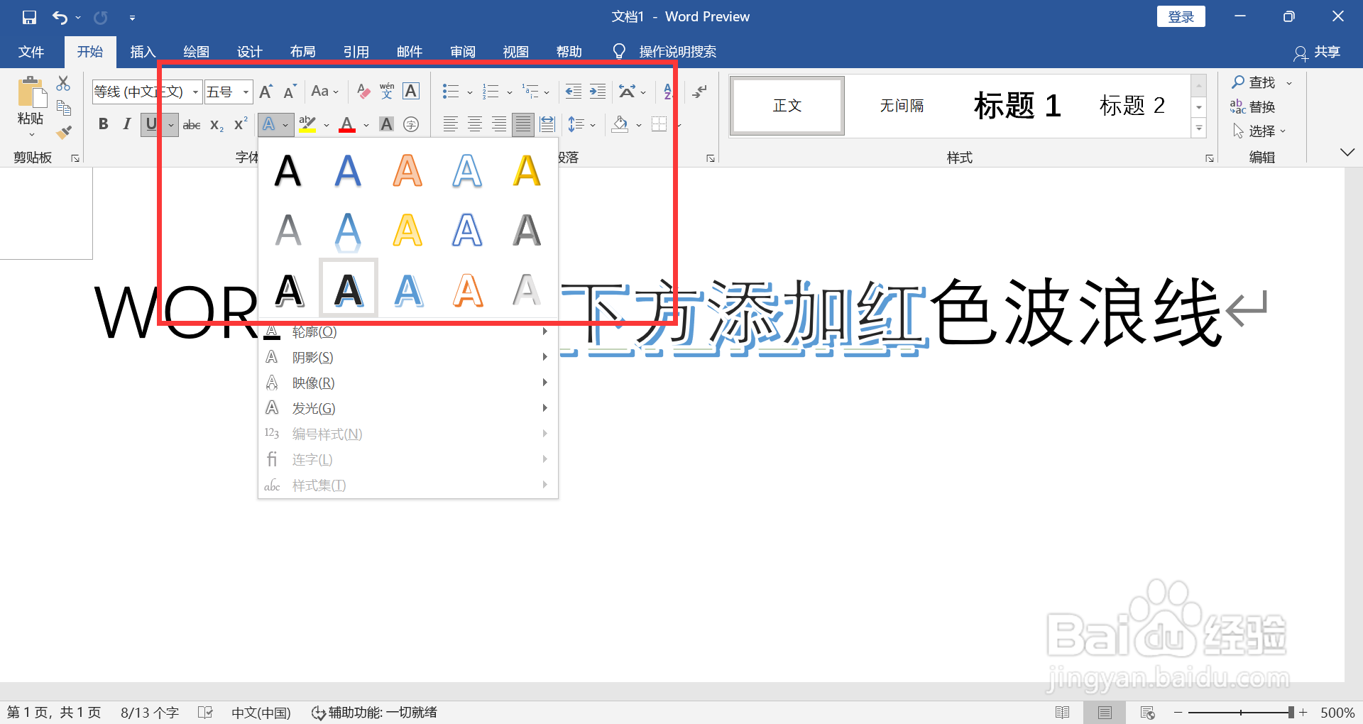Viewport: 1363px width, 724px height.
Task: Pick the orange outline text effect
Action: (x=468, y=291)
